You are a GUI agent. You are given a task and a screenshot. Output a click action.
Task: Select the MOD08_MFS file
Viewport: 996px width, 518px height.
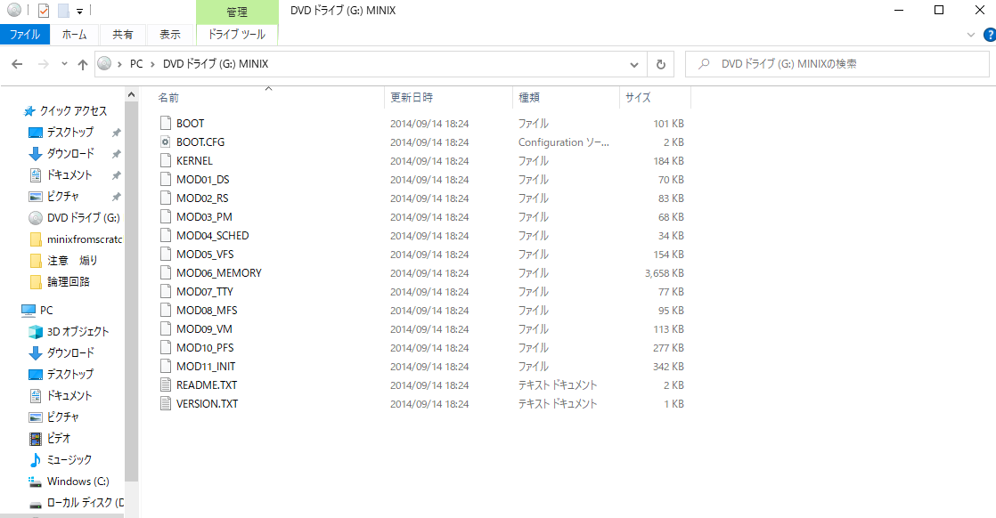click(x=207, y=311)
